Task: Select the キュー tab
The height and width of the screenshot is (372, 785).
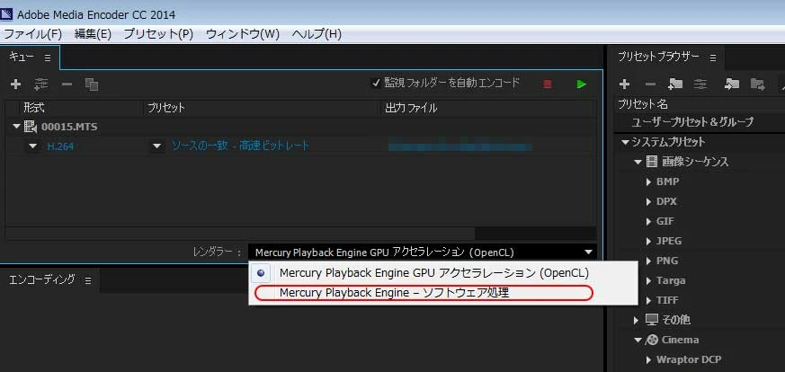Action: (x=22, y=58)
